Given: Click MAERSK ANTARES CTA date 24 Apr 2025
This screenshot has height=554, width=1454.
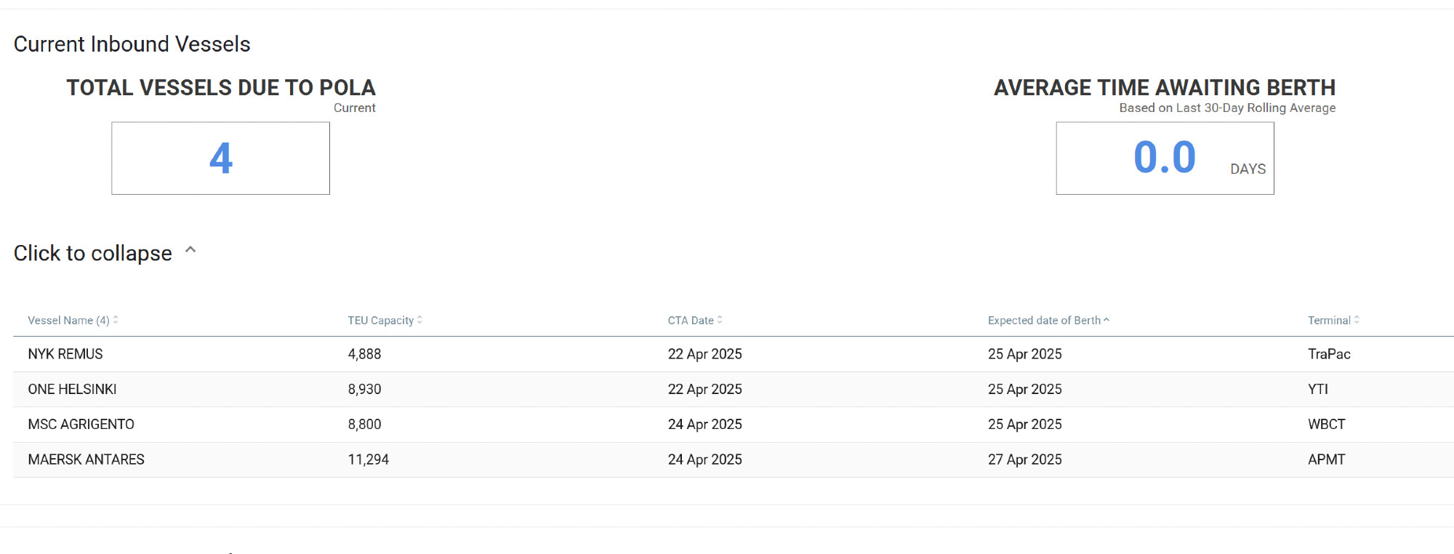Looking at the screenshot, I should [704, 459].
